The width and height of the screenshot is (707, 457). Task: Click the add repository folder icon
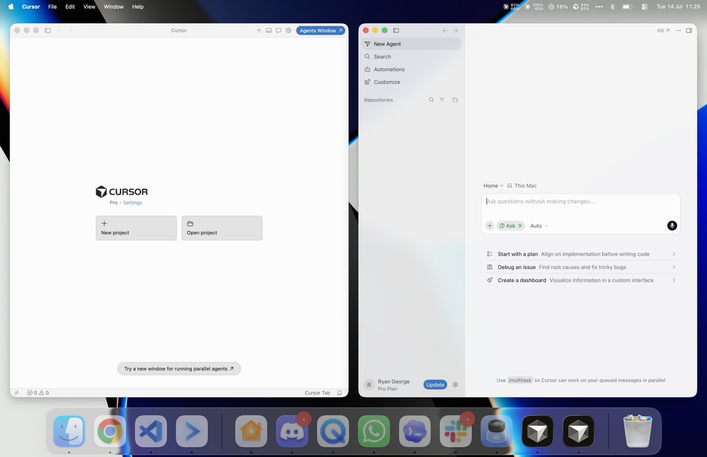coord(455,100)
